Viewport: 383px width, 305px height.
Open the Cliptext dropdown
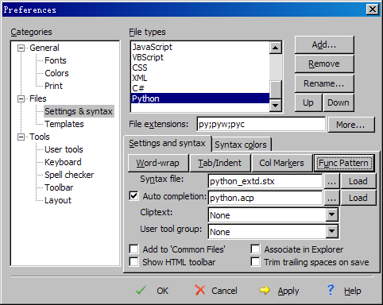332,214
